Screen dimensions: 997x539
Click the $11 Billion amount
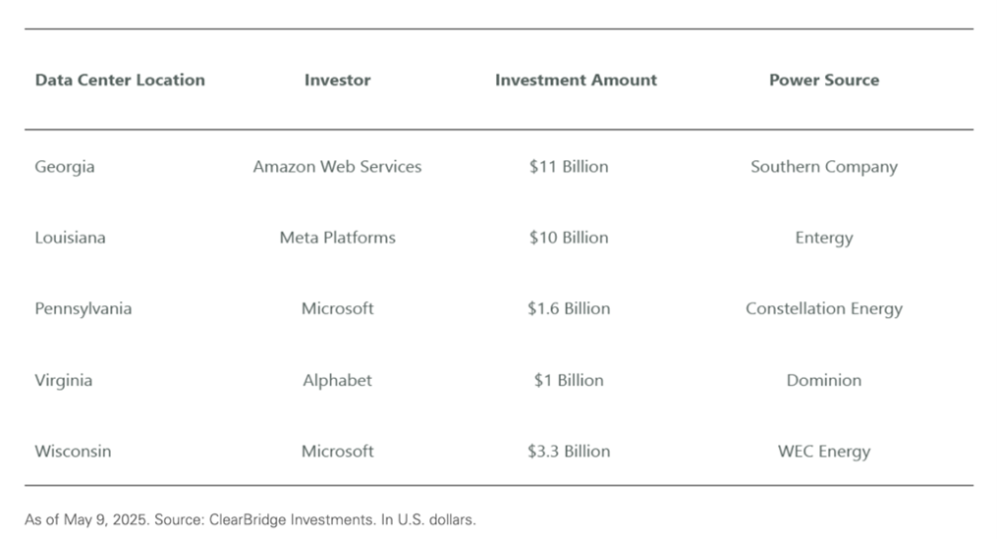tap(569, 167)
